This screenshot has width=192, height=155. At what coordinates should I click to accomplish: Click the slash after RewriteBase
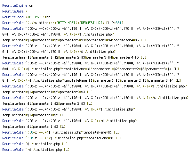27,12
